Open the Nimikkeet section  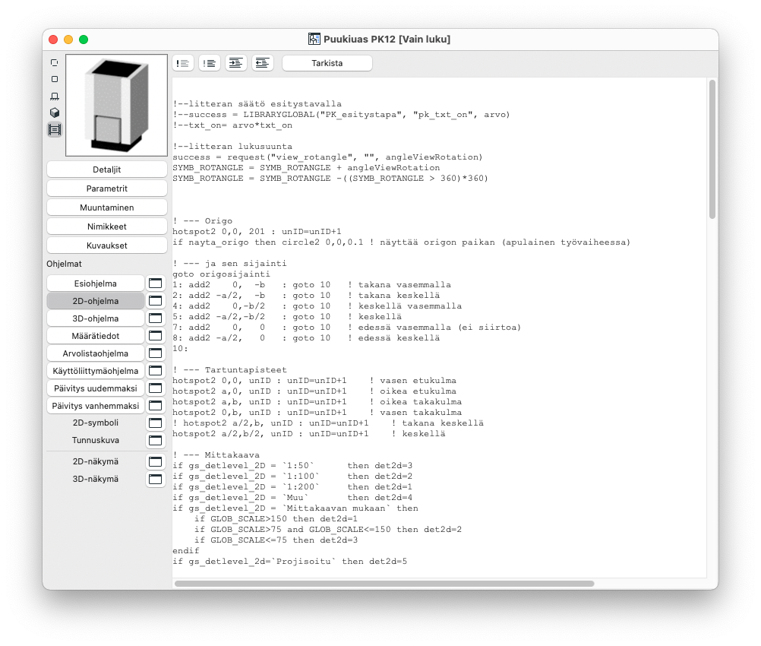coord(107,226)
